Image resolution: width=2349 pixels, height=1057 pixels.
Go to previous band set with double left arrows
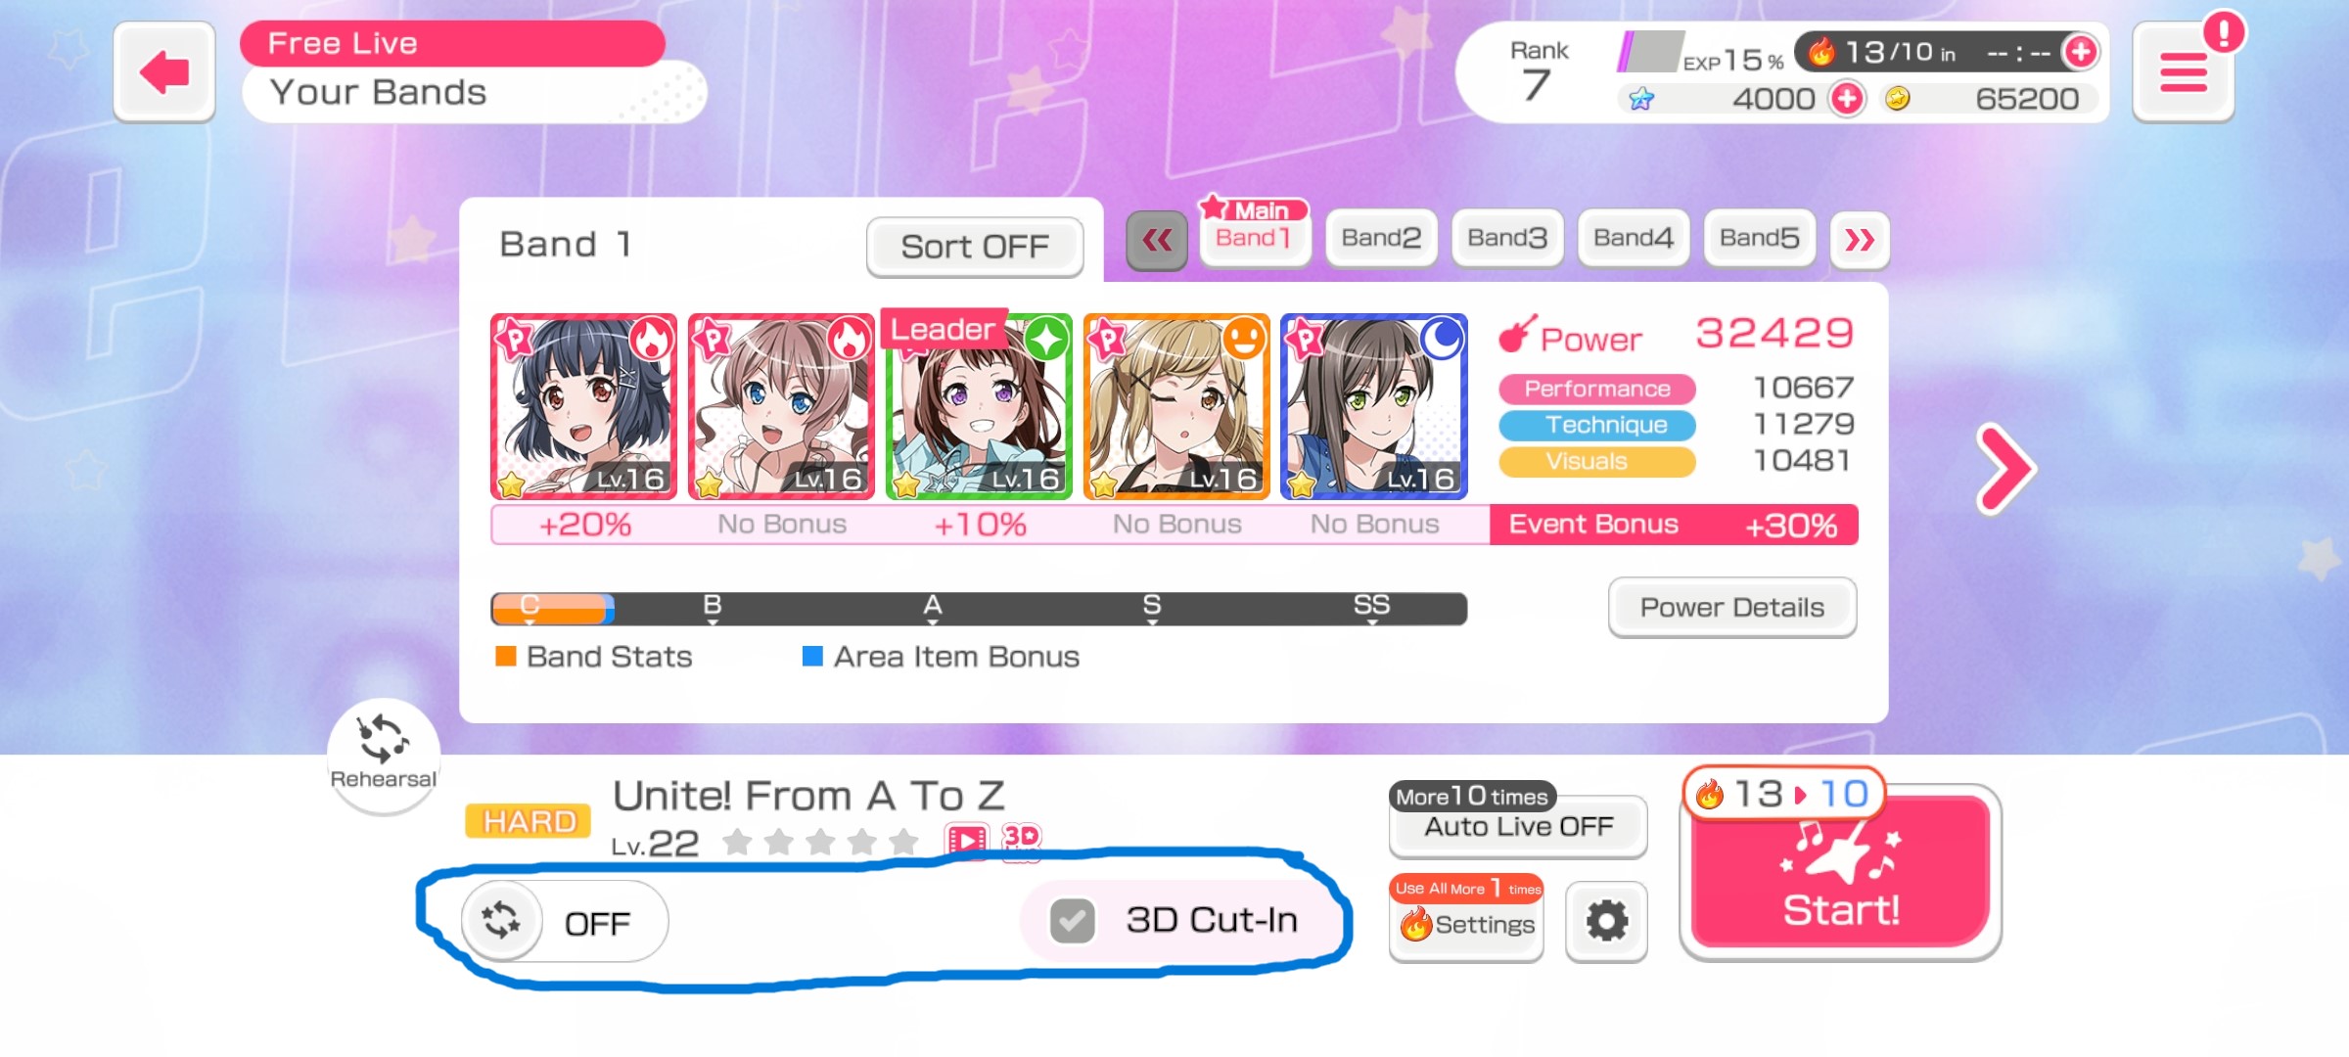[x=1157, y=240]
